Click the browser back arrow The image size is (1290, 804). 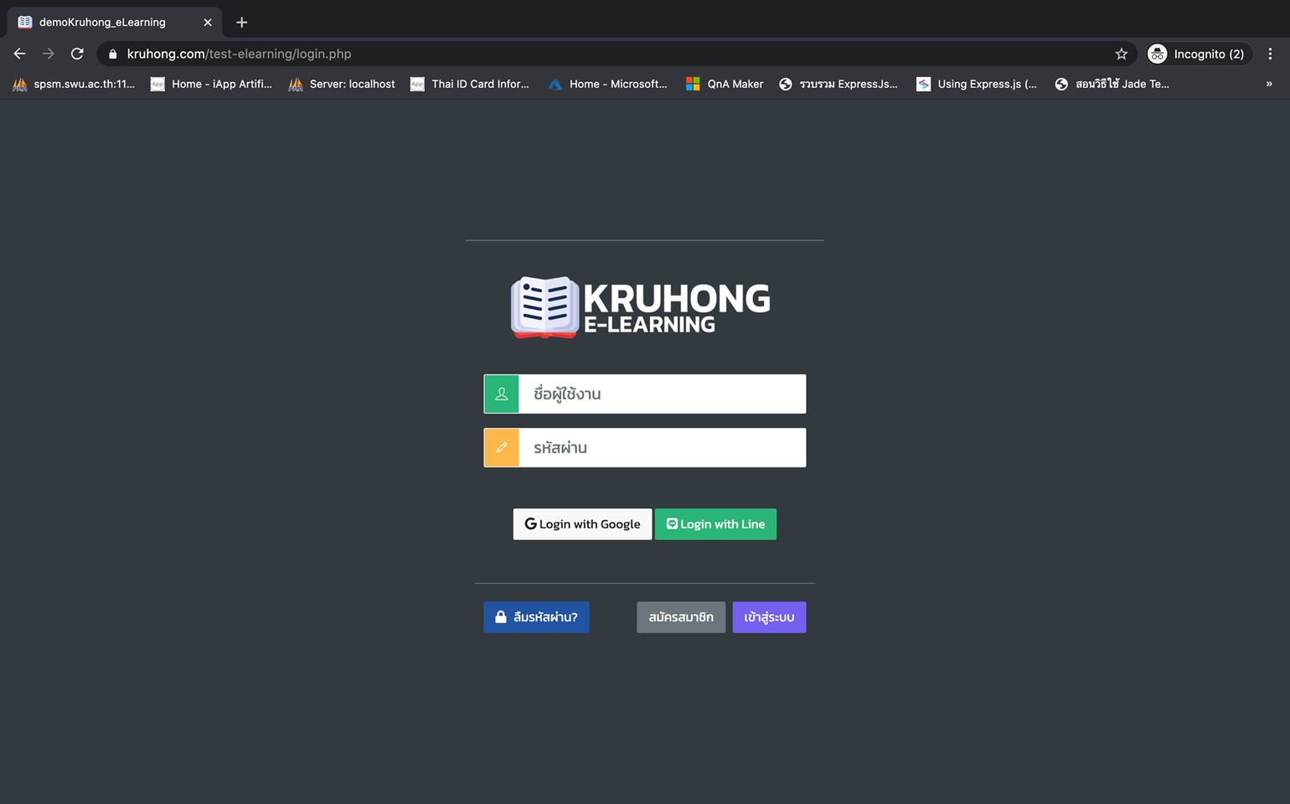(x=20, y=54)
